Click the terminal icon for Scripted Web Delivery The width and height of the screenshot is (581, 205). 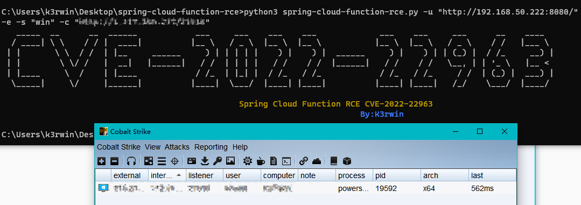[286, 161]
